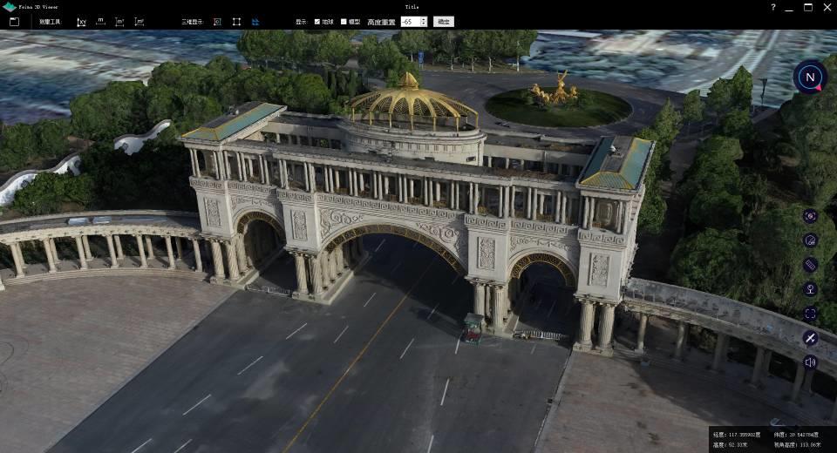Open help with the question mark button
Screen dimensions: 837x453
tap(772, 7)
